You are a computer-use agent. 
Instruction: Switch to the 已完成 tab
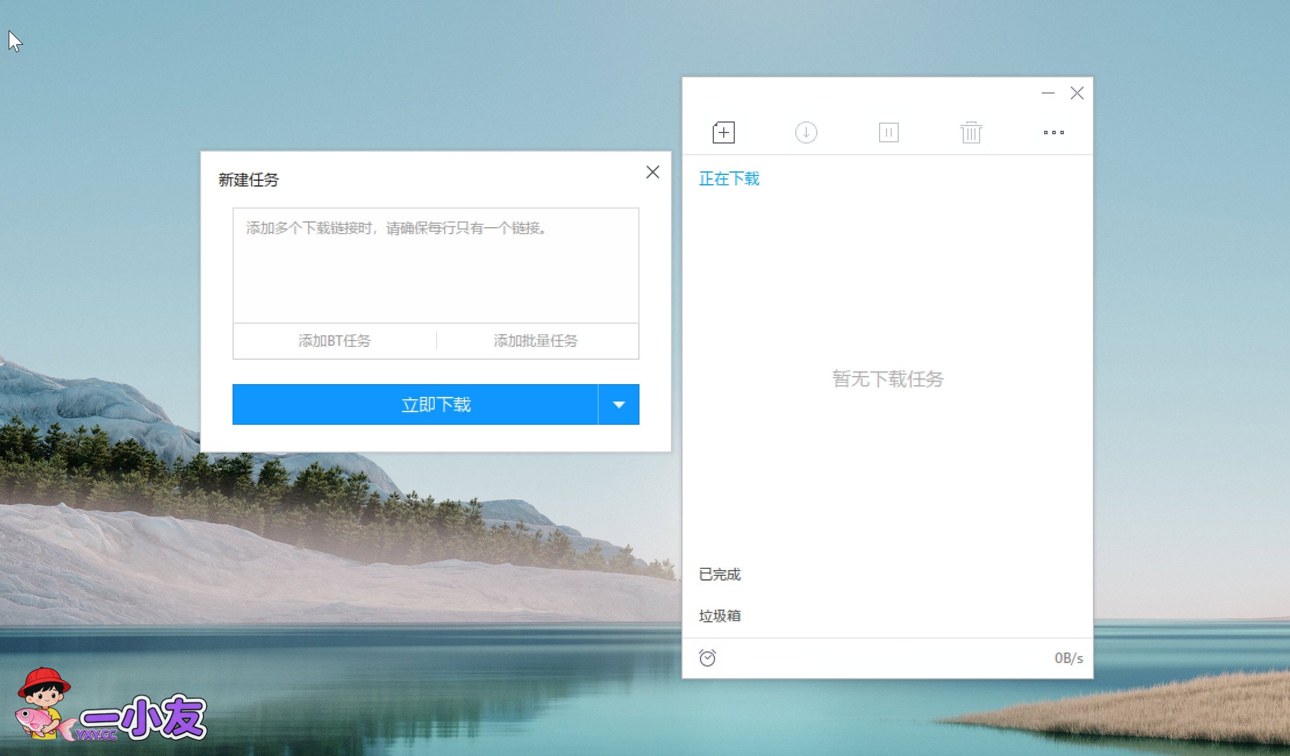(x=720, y=575)
